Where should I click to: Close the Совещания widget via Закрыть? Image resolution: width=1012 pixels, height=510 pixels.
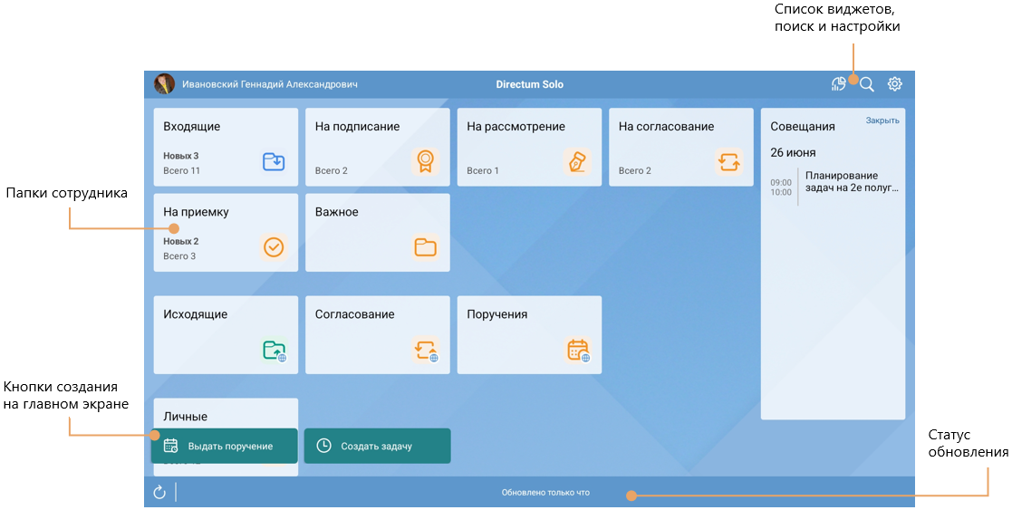point(882,120)
